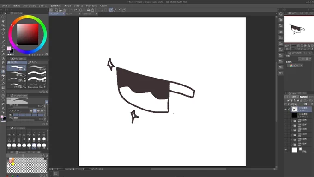
Task: Select the Pencil tool
Action: click(3, 50)
